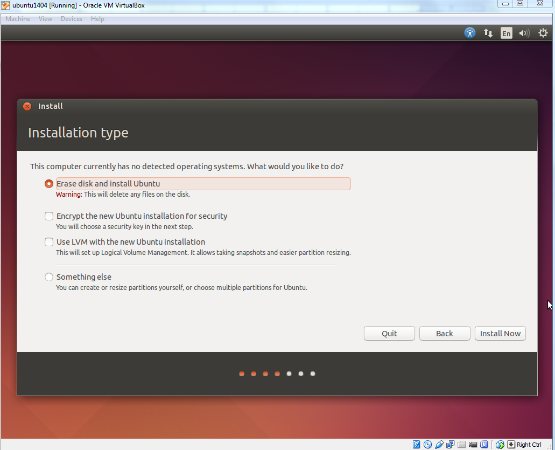The width and height of the screenshot is (555, 450).
Task: Open the sound volume indicator
Action: [524, 33]
